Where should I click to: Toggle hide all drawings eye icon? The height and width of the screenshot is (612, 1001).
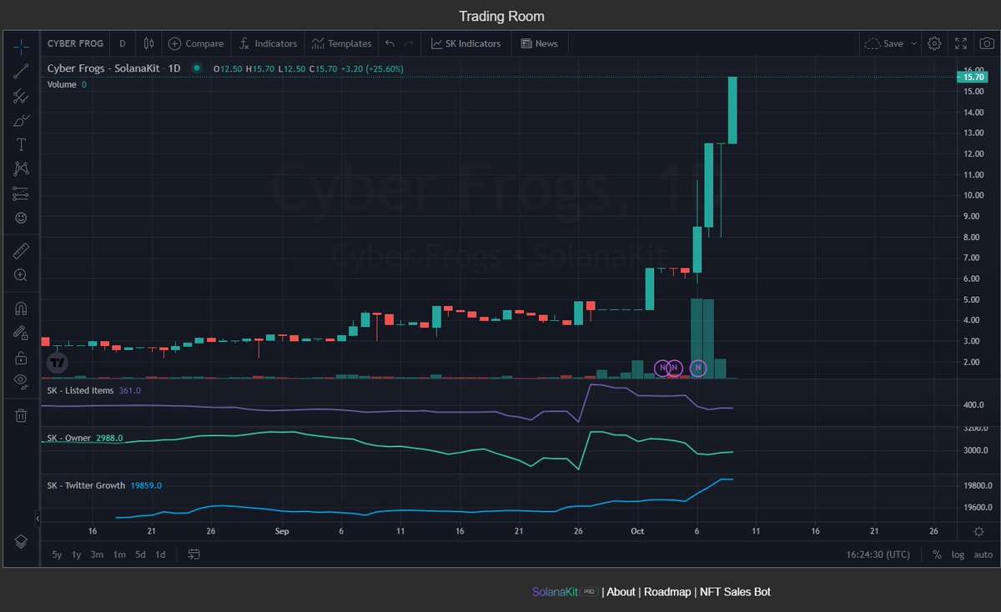(x=21, y=382)
